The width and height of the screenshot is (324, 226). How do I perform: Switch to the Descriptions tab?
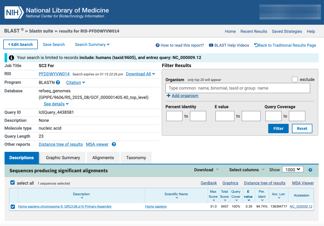tap(22, 158)
